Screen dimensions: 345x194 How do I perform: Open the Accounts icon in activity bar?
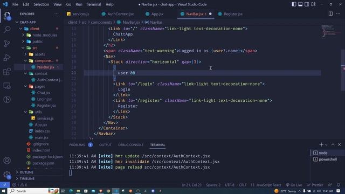pyautogui.click(x=7, y=161)
